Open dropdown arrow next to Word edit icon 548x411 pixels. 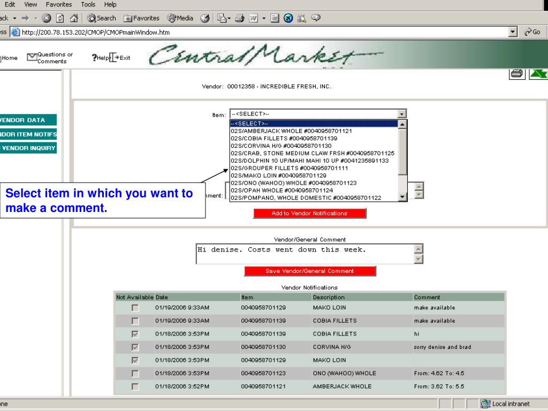[264, 18]
